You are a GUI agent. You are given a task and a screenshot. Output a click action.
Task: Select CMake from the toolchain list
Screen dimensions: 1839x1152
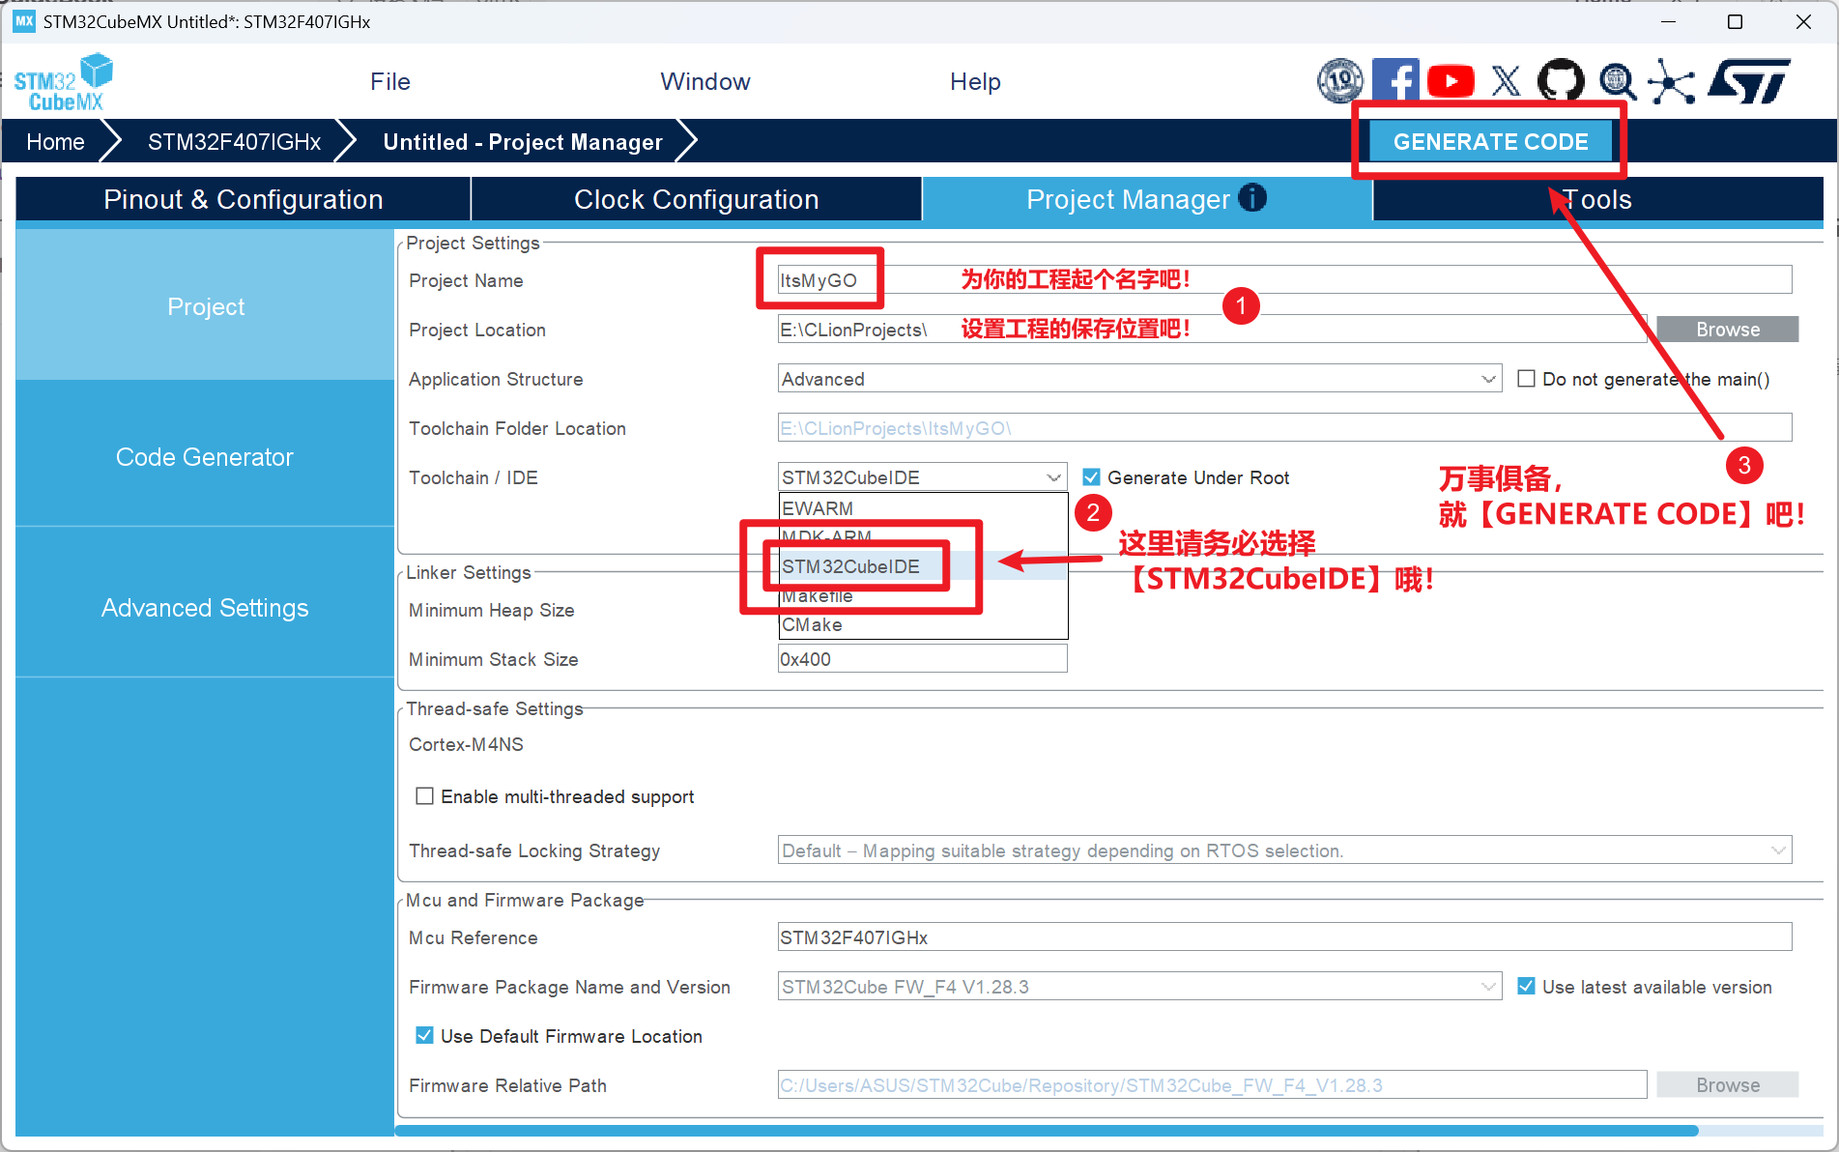tap(813, 625)
